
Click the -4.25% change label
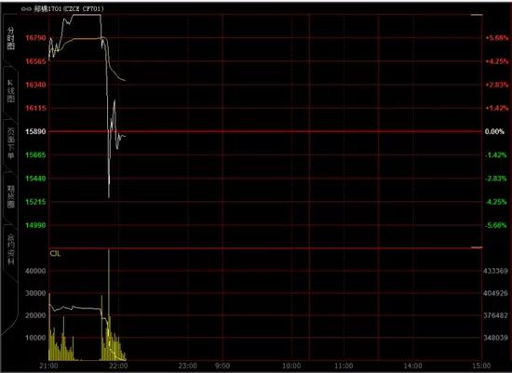tap(496, 202)
